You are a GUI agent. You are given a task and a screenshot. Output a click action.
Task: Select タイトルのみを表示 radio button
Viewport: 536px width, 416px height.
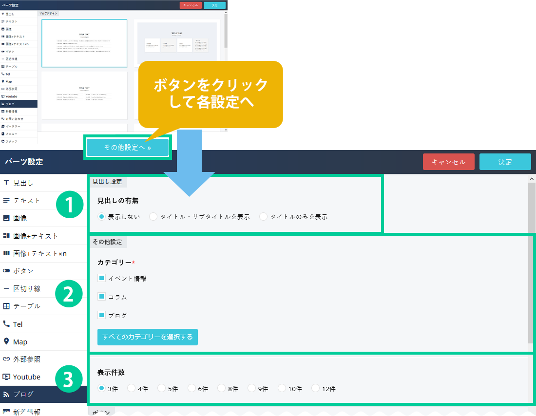coord(264,217)
